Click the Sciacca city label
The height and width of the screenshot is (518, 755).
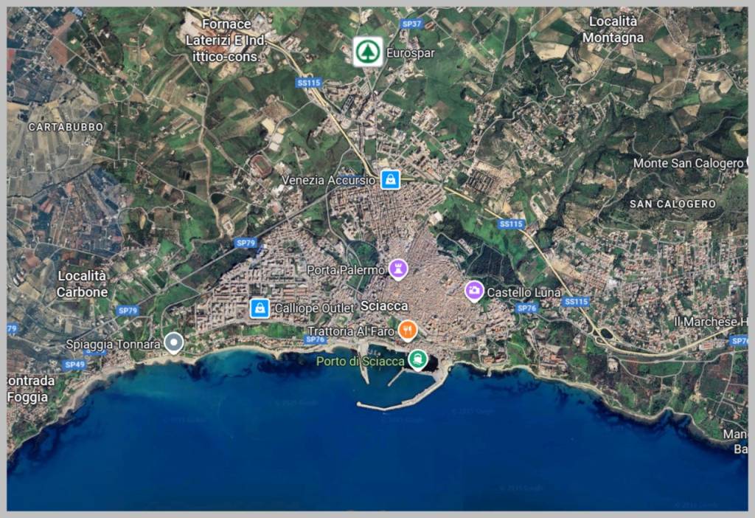point(384,306)
